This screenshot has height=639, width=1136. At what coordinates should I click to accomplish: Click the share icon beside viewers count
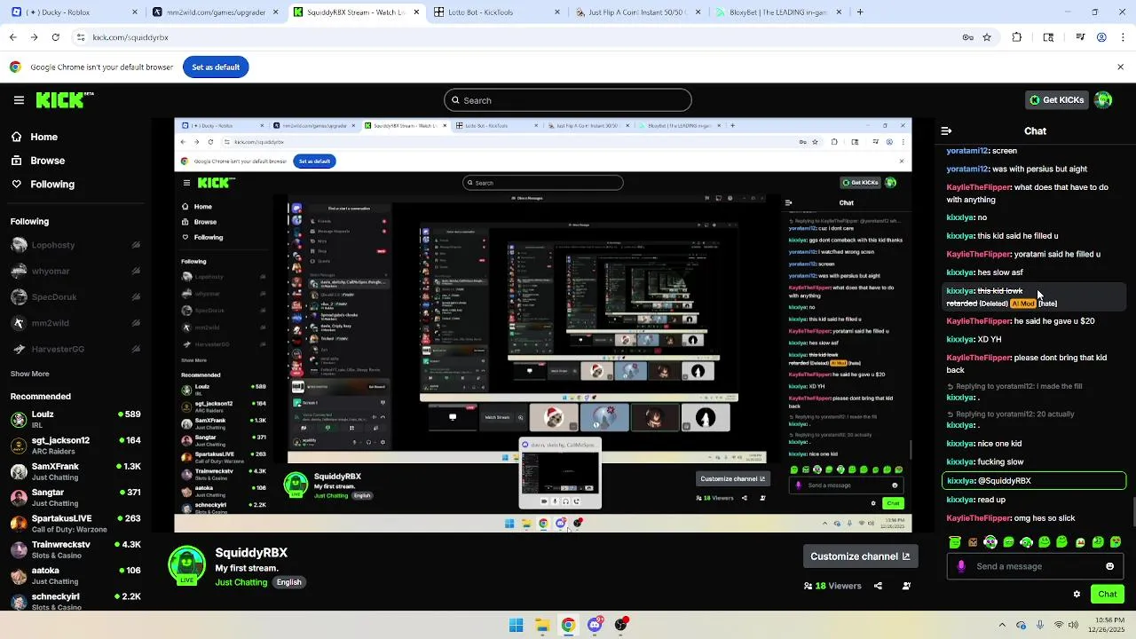point(878,586)
